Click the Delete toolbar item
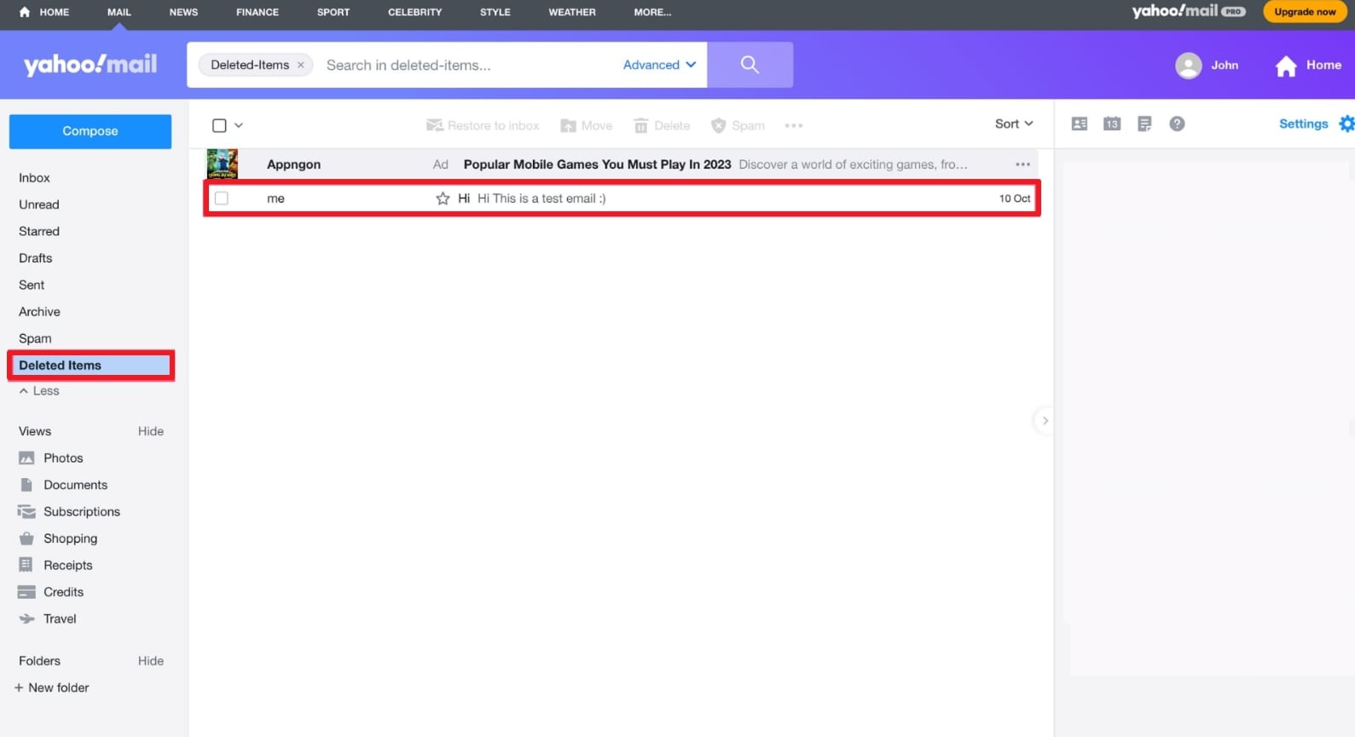Image resolution: width=1355 pixels, height=737 pixels. [662, 125]
